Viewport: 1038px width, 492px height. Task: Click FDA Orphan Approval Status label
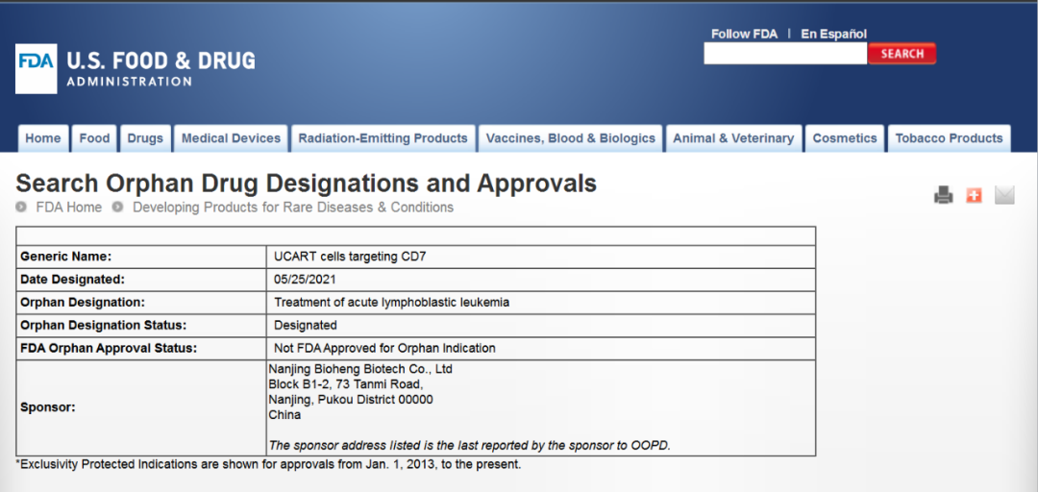point(110,348)
